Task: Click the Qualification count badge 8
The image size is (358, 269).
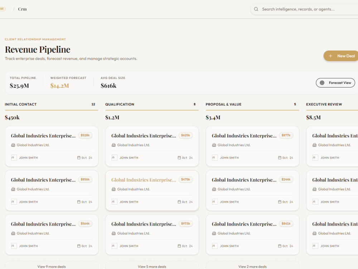Action: tap(194, 104)
